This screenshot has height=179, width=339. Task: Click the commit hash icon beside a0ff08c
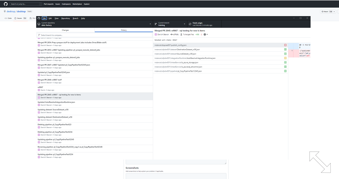172,34
